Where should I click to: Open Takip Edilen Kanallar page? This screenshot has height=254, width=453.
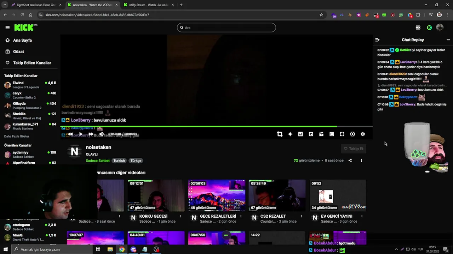32,63
